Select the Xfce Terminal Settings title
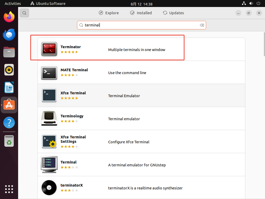This screenshot has width=265, height=199. (x=73, y=139)
